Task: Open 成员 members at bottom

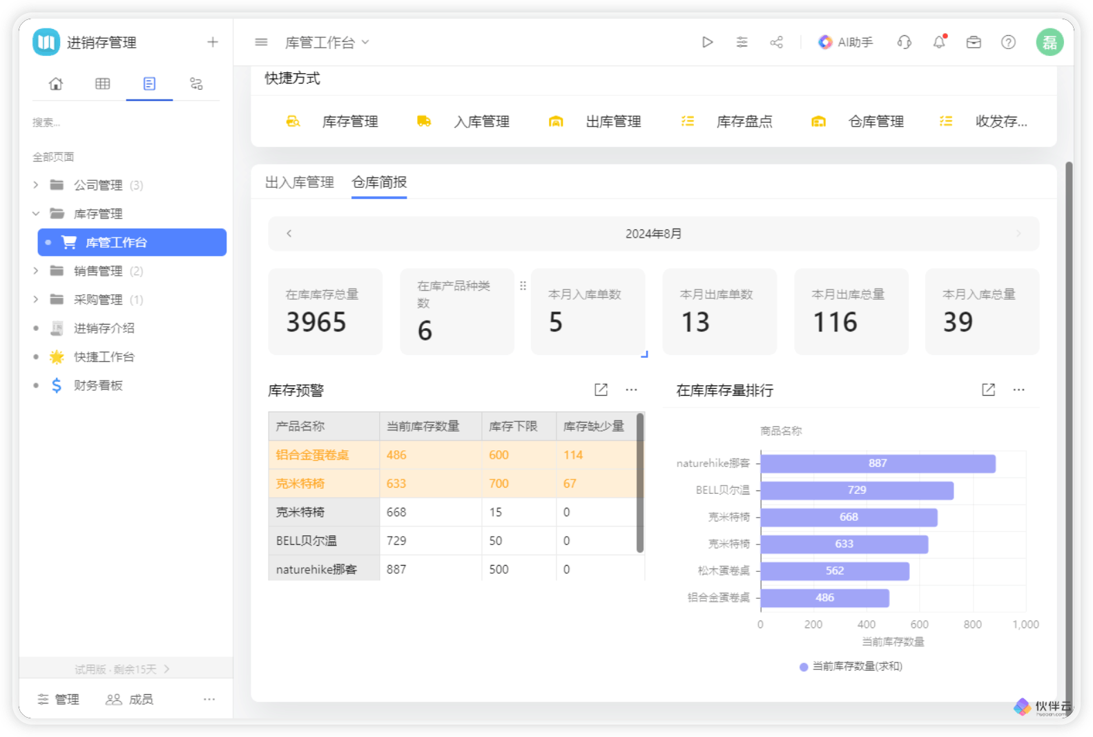Action: (129, 700)
